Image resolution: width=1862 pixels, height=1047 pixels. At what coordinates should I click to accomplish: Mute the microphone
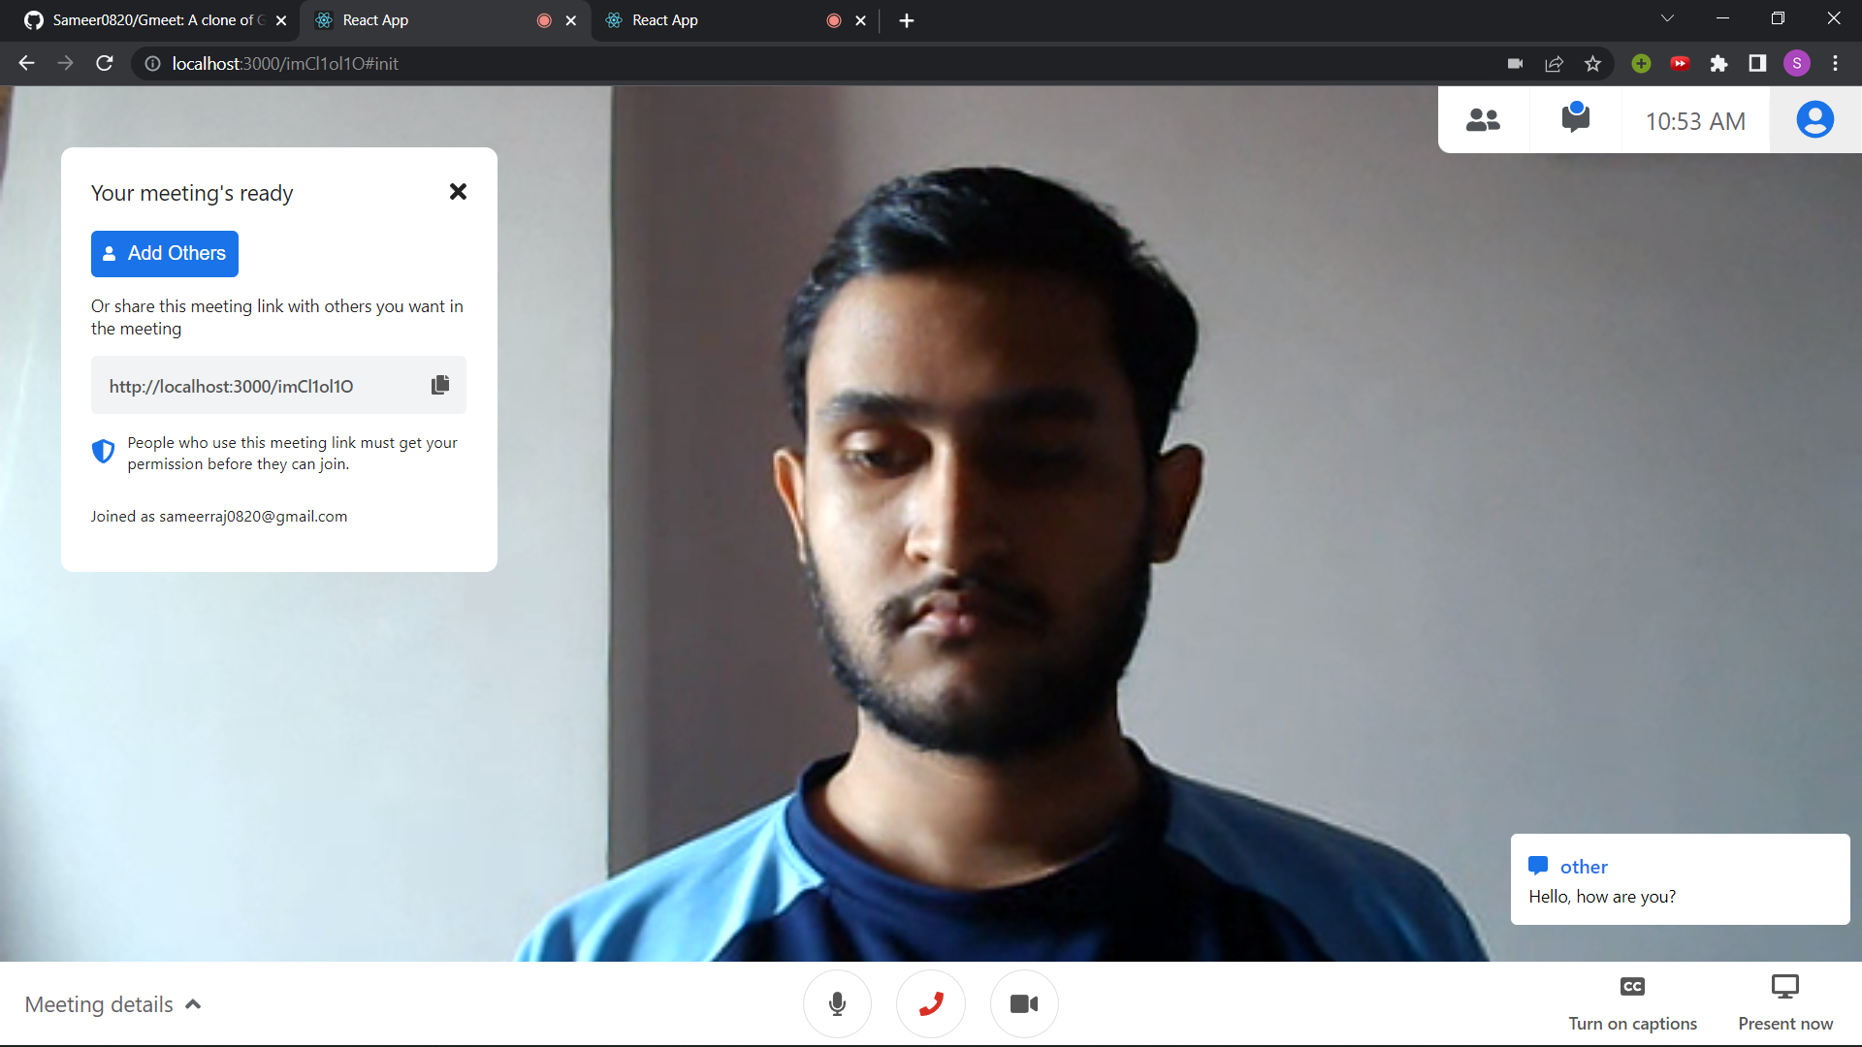[837, 1003]
